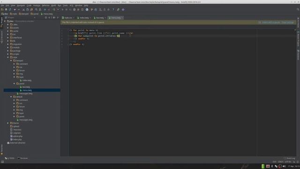Switch to the index.twig editor tab

84,18
